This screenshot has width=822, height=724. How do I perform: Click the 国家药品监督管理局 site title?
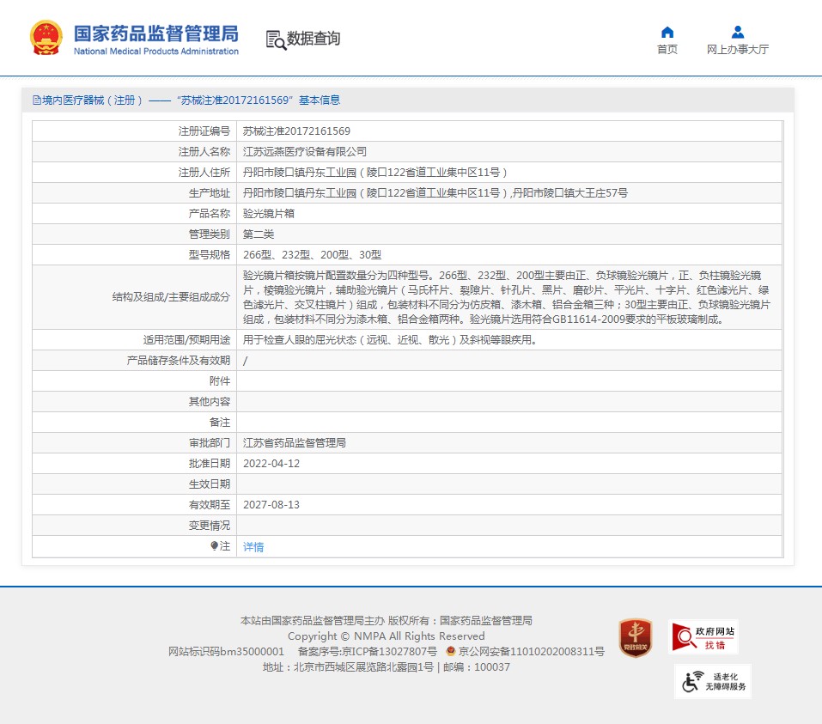pyautogui.click(x=155, y=33)
